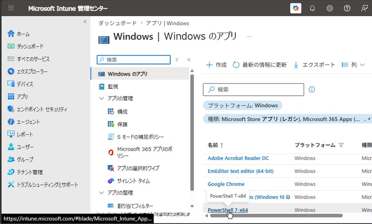Click the blade menu scroll down arrow

click(192, 206)
